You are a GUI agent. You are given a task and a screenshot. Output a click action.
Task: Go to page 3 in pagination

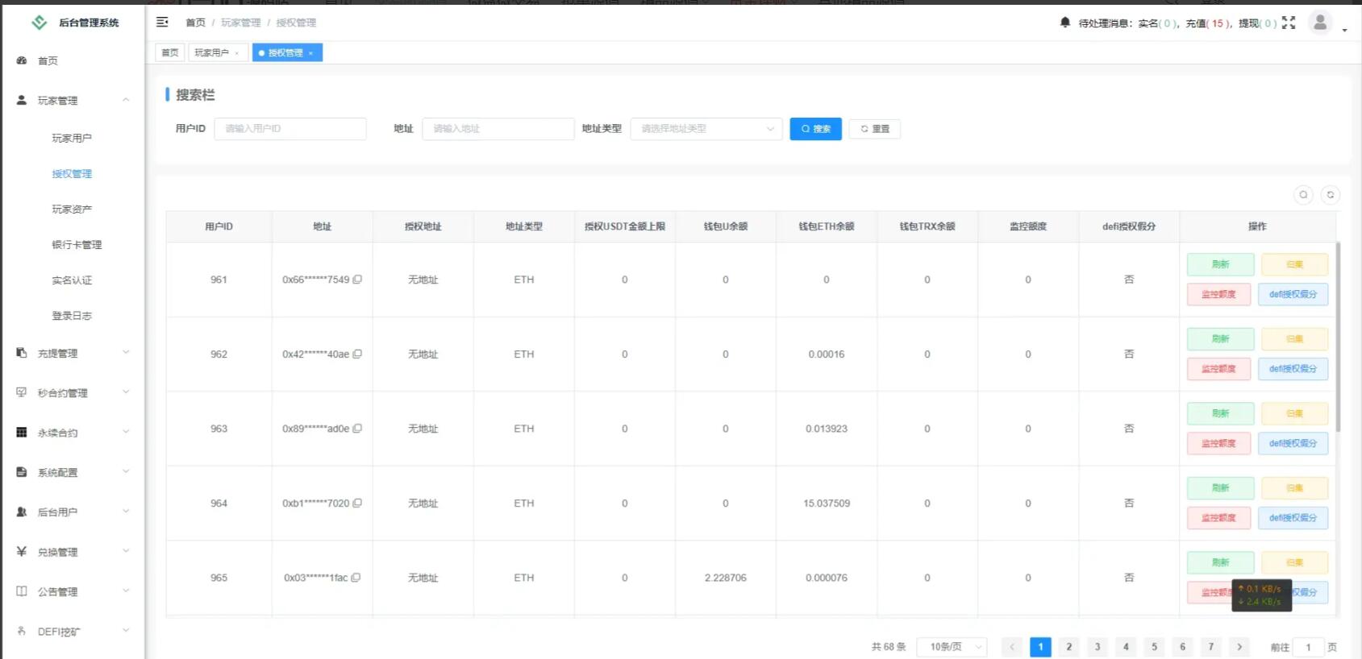(1098, 647)
